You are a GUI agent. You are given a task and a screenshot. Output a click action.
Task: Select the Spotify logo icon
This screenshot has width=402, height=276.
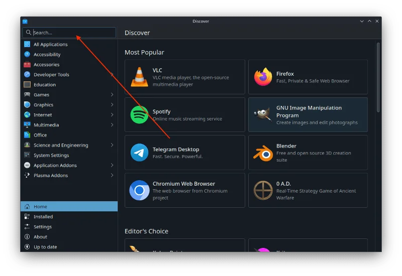tap(139, 115)
